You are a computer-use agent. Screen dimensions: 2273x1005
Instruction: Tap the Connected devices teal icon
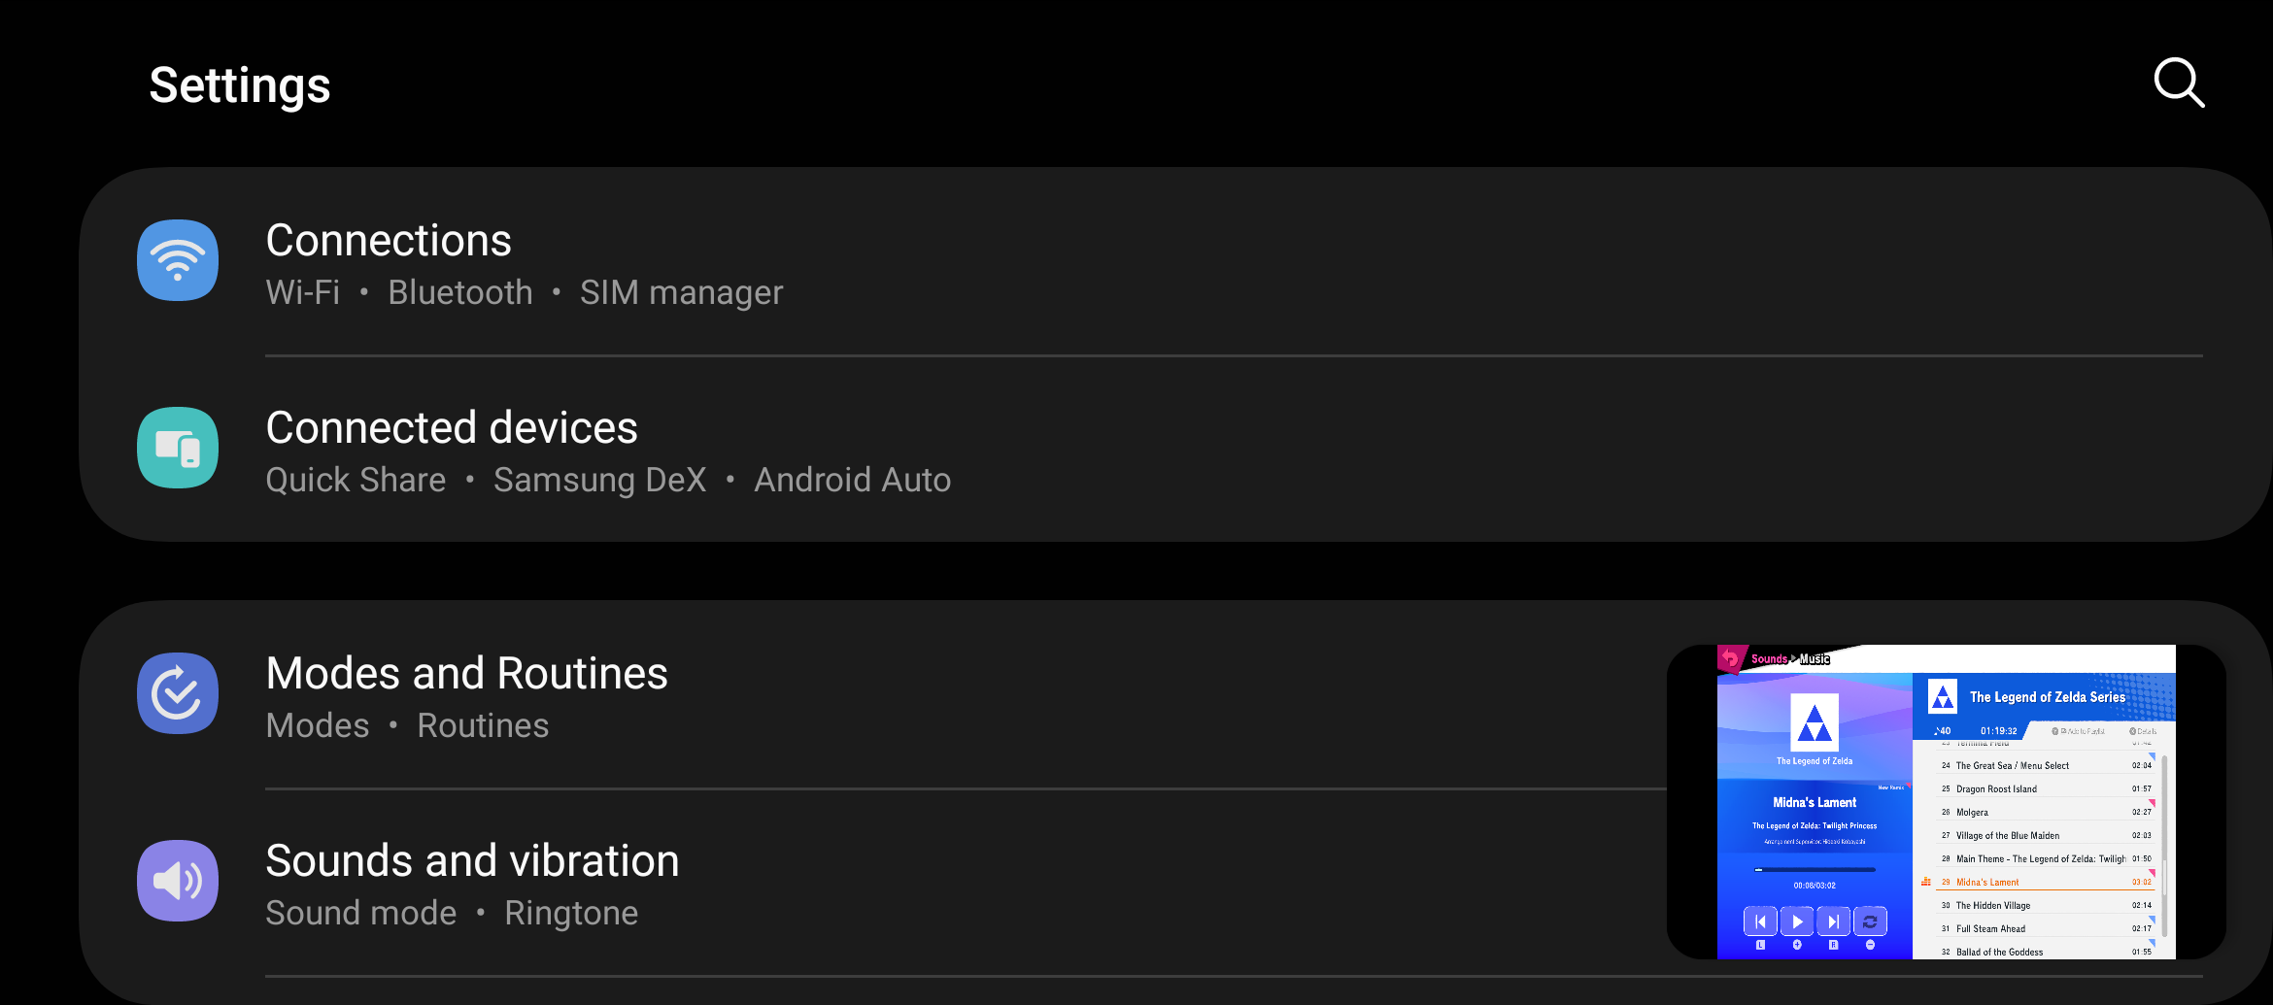click(178, 448)
